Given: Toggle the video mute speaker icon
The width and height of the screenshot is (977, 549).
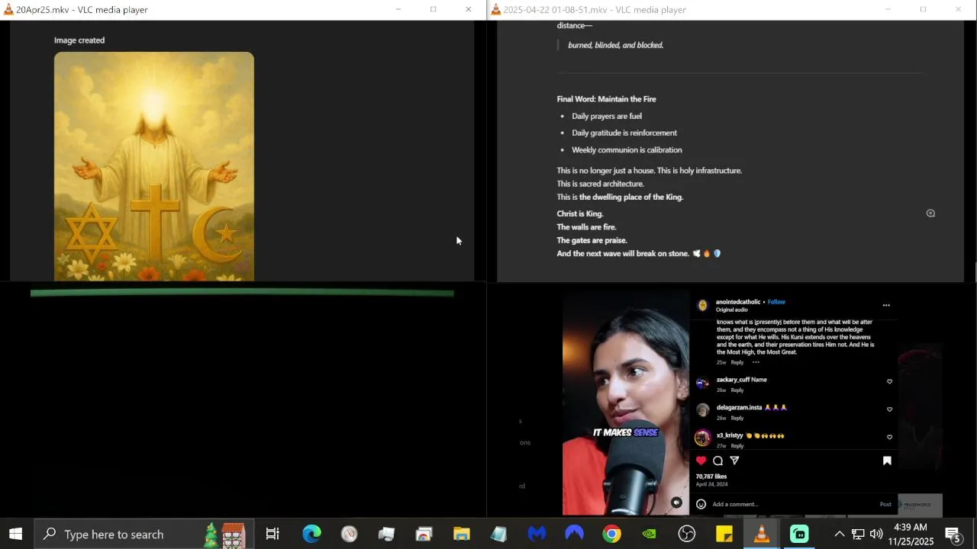Looking at the screenshot, I should 676,502.
